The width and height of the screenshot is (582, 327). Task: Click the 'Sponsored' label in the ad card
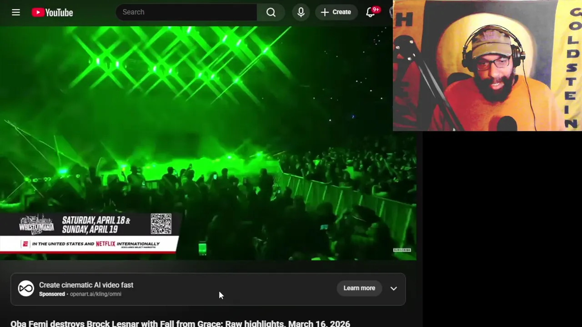tap(52, 294)
